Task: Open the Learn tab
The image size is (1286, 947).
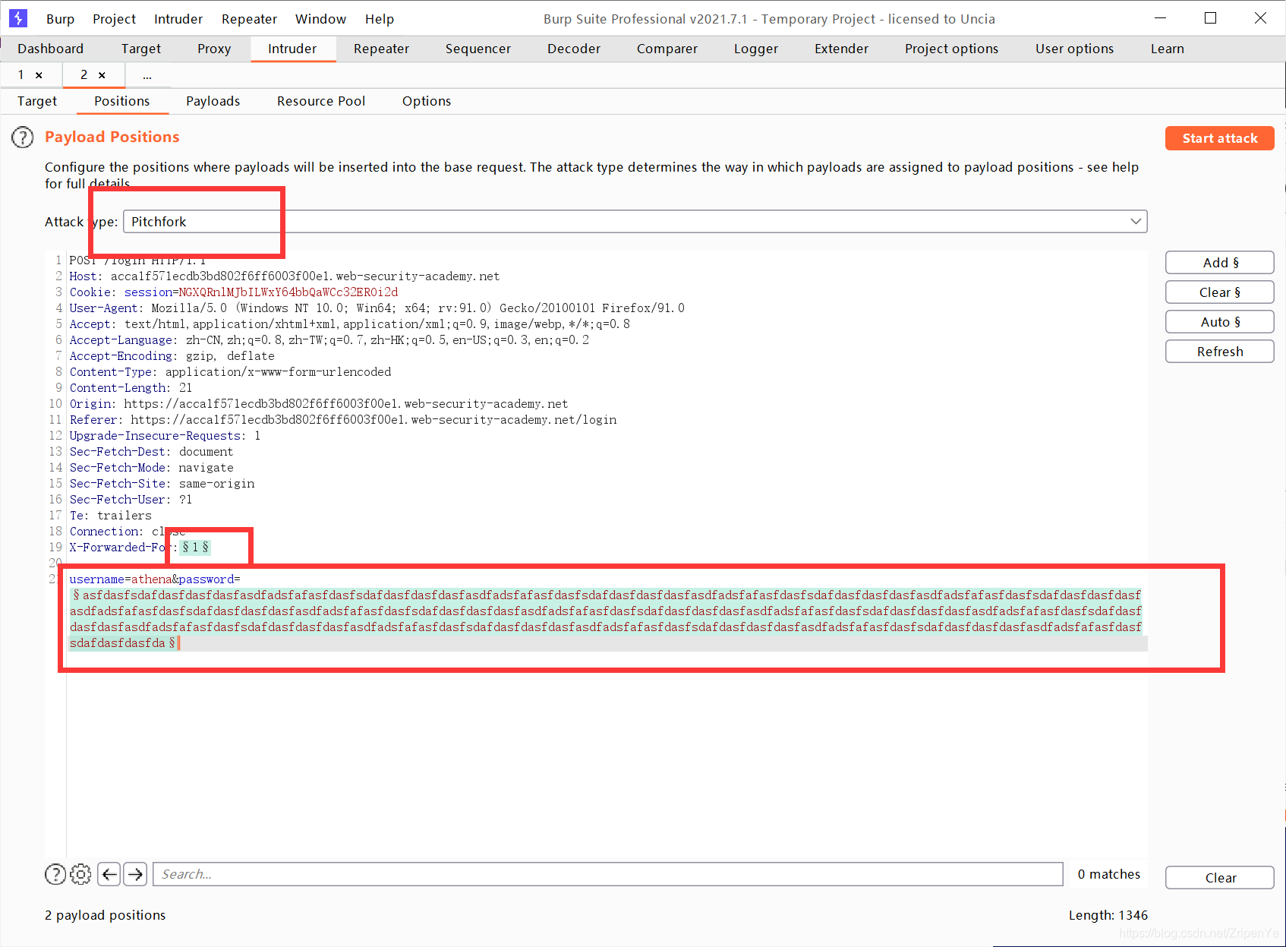Action: click(x=1168, y=49)
